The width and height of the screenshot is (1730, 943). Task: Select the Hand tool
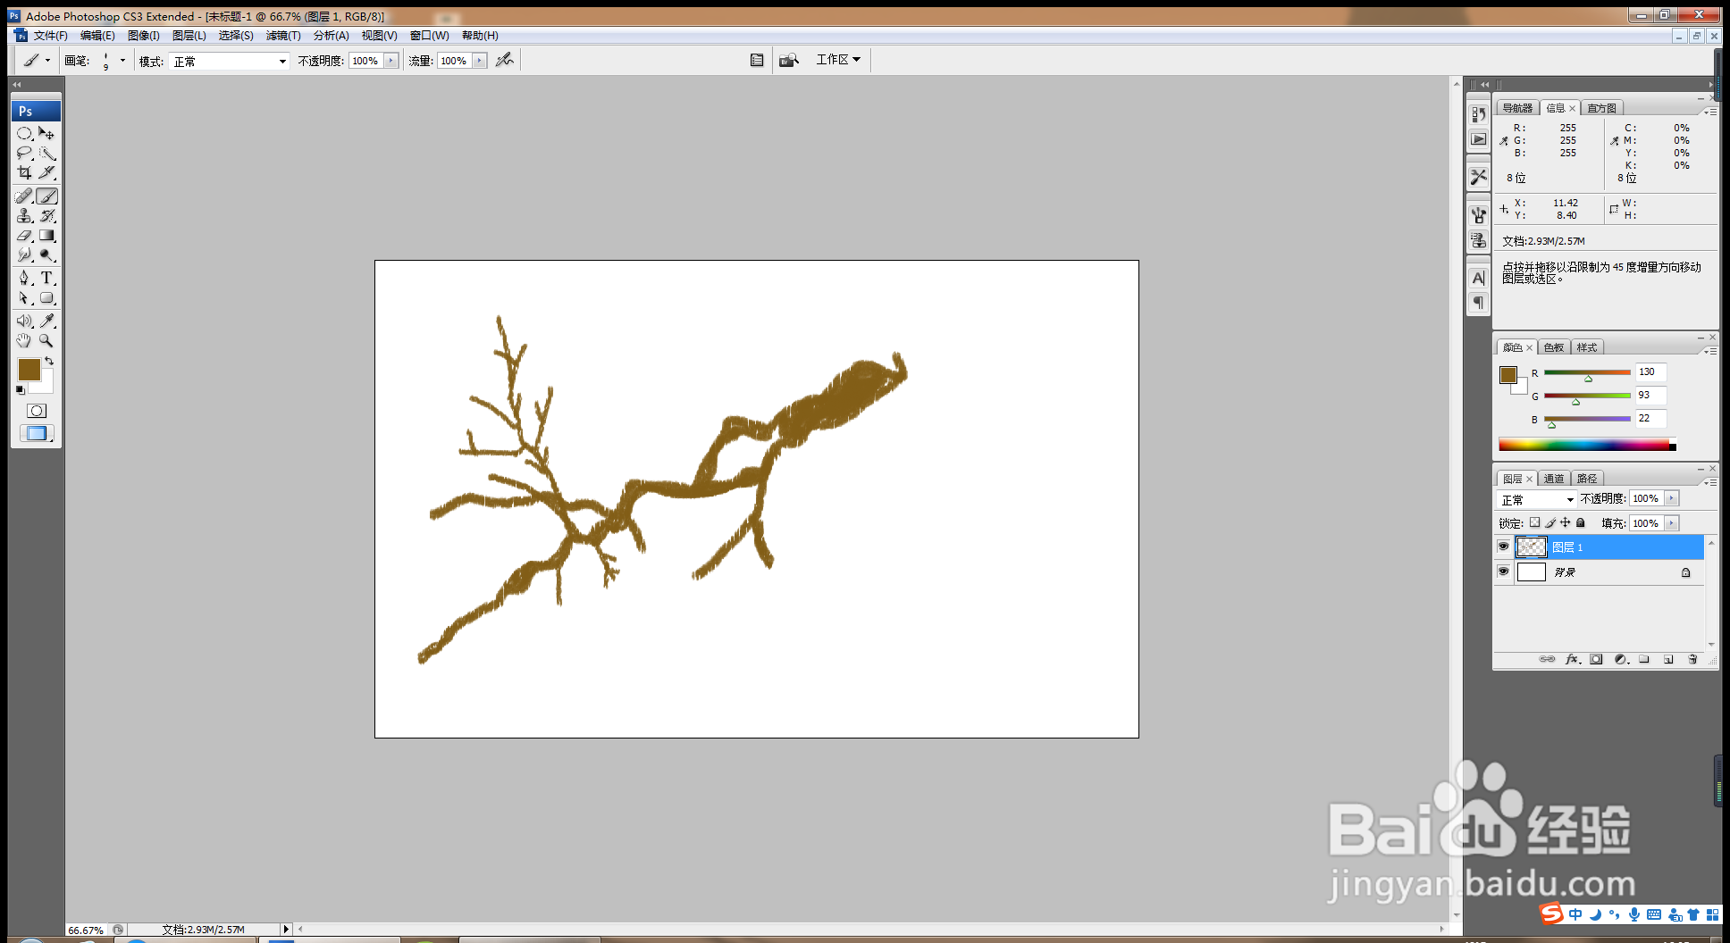tap(24, 340)
